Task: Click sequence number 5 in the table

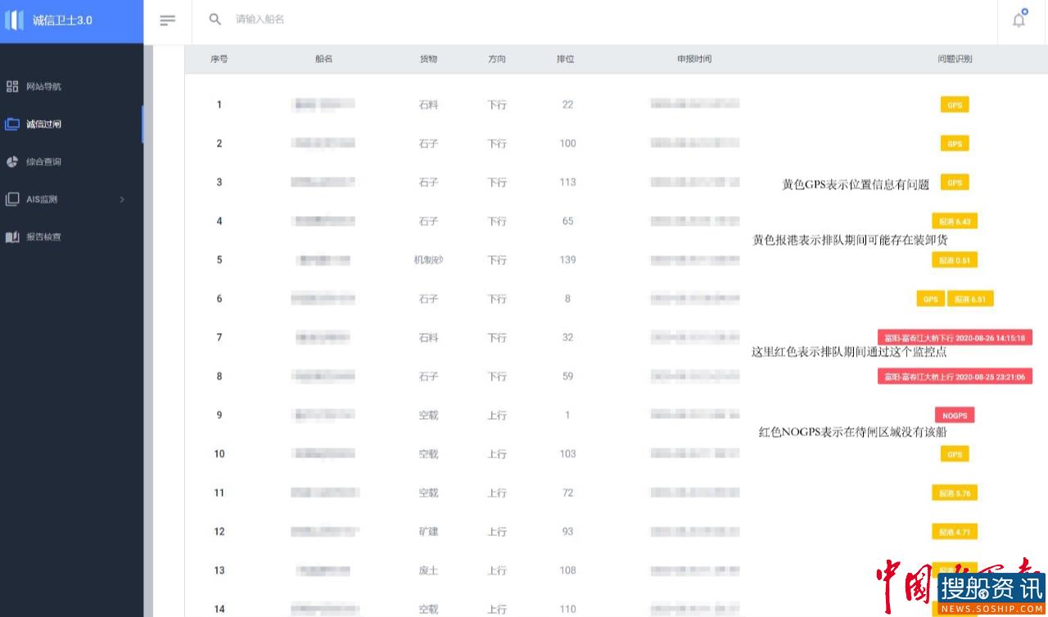Action: coord(219,260)
